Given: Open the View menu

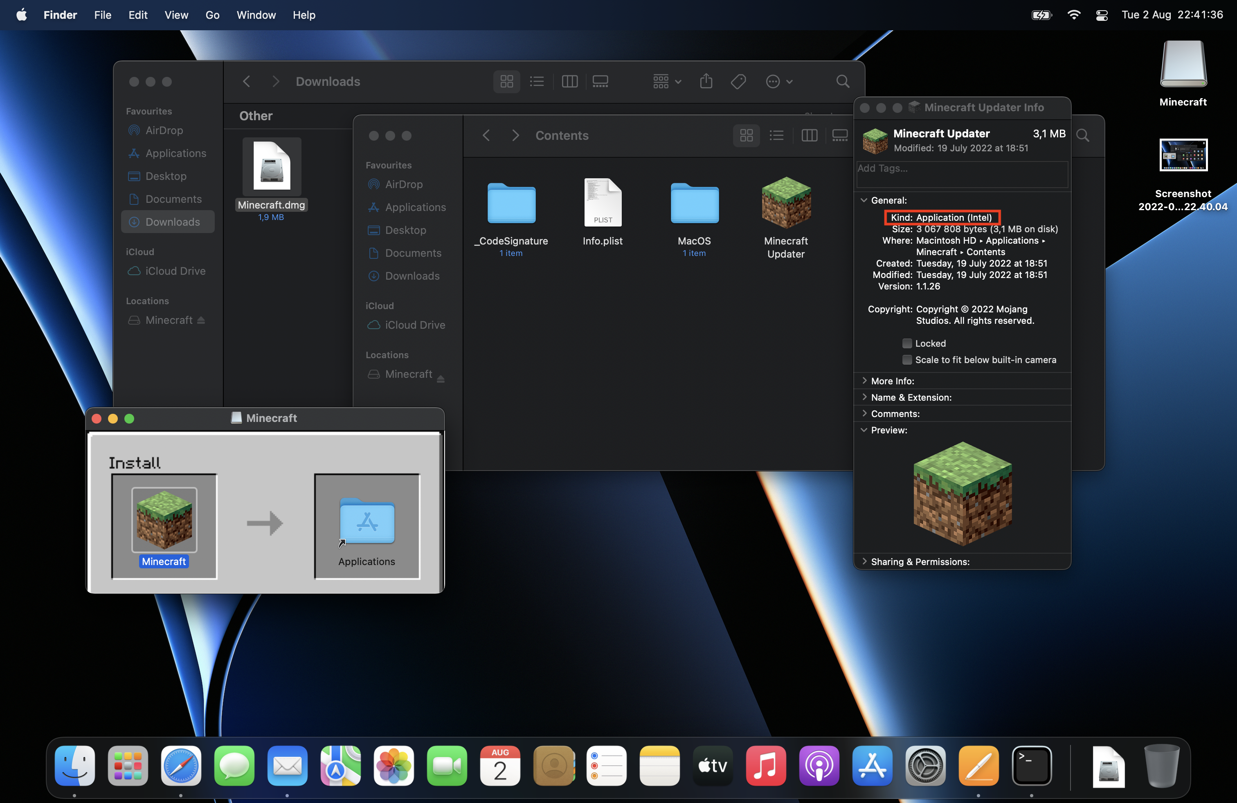Looking at the screenshot, I should pos(176,15).
